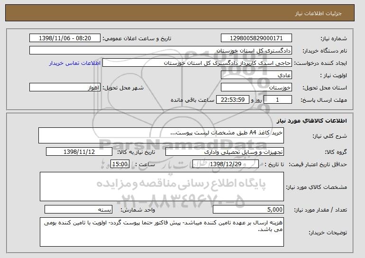Click the request creator field
This screenshot has width=365, height=258.
[x=197, y=63]
